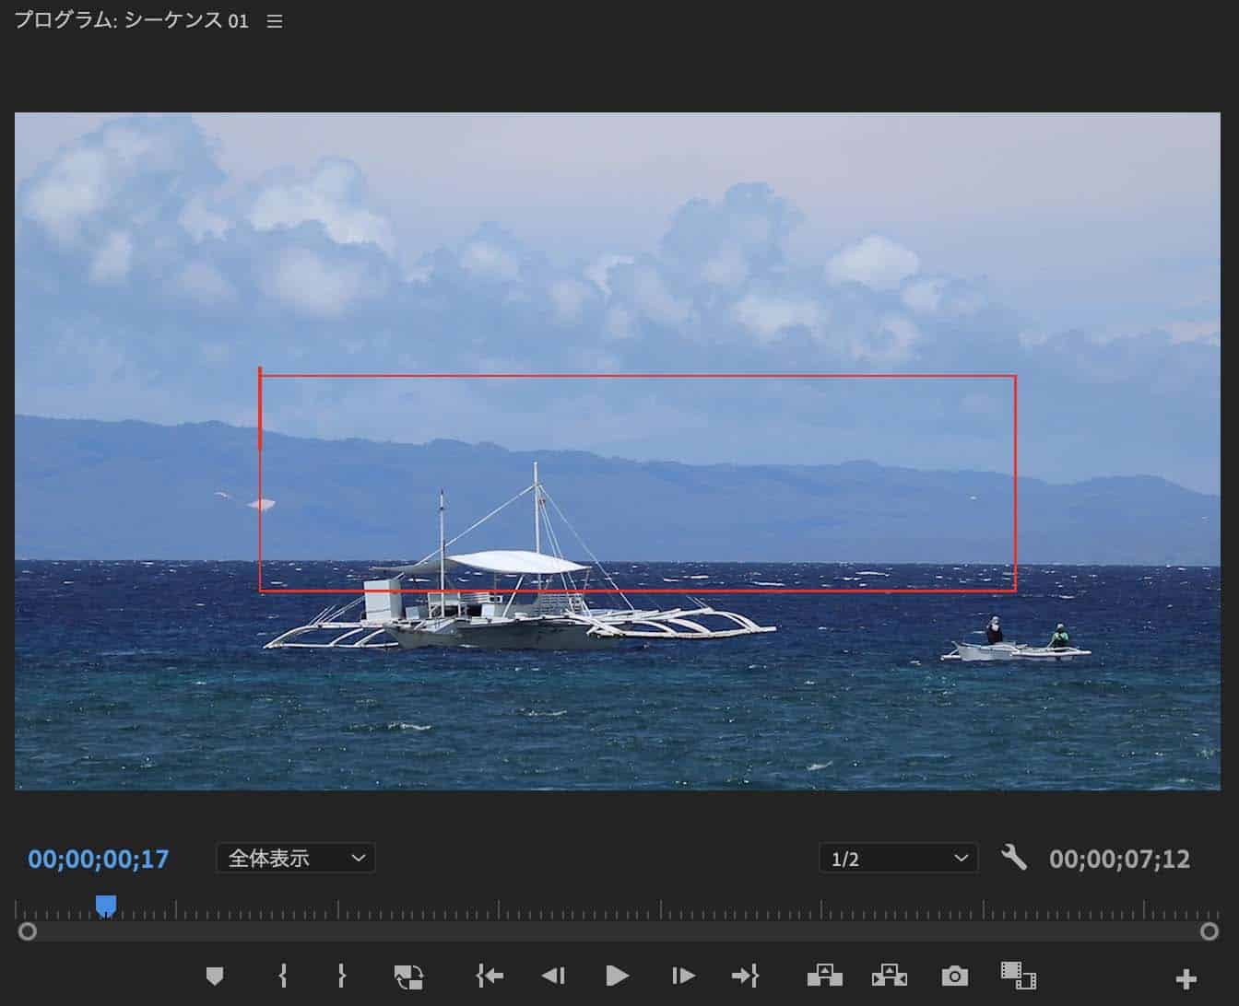
Task: Export frame with camera icon
Action: point(954,976)
